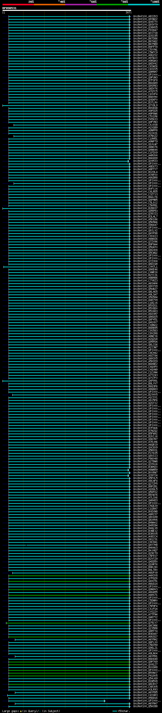
Task: Select the UniRef100_Q9M5M7 entry
Action: pyautogui.click(x=145, y=72)
